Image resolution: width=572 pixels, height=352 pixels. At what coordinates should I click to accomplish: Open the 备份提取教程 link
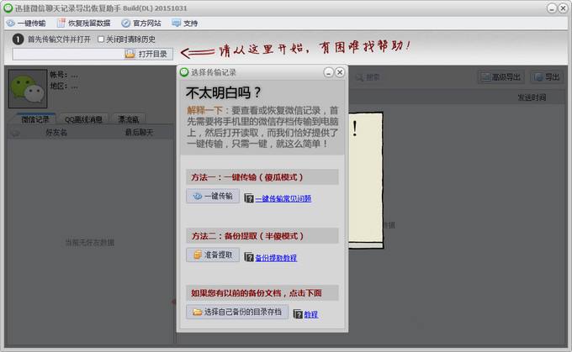(x=276, y=258)
